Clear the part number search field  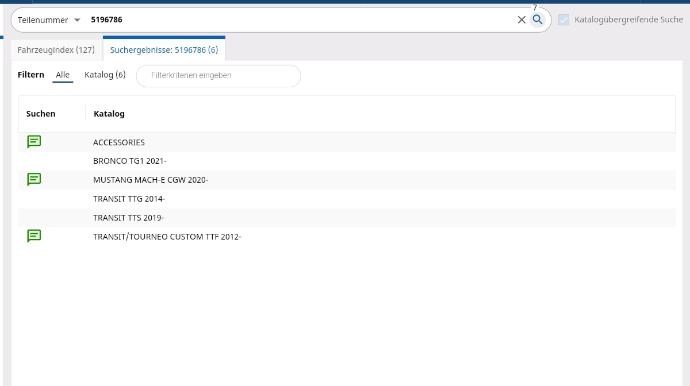pos(522,20)
